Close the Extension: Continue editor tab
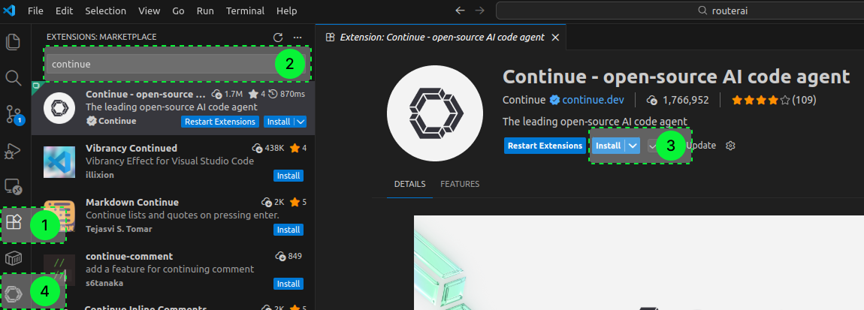The width and height of the screenshot is (864, 310). (x=555, y=37)
